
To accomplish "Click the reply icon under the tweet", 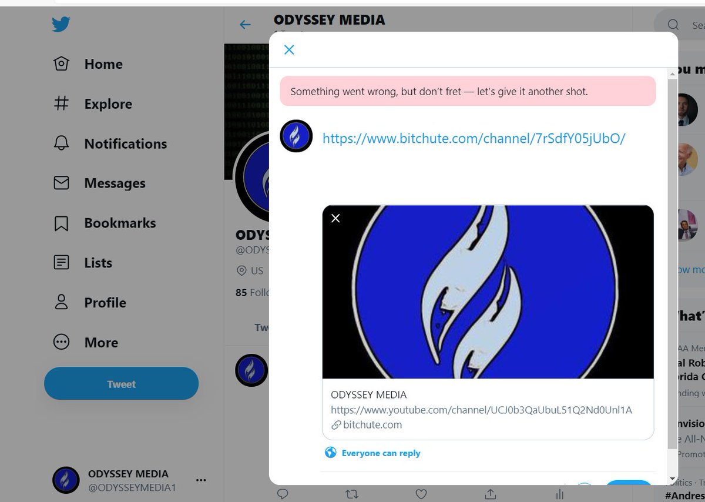I will point(282,494).
